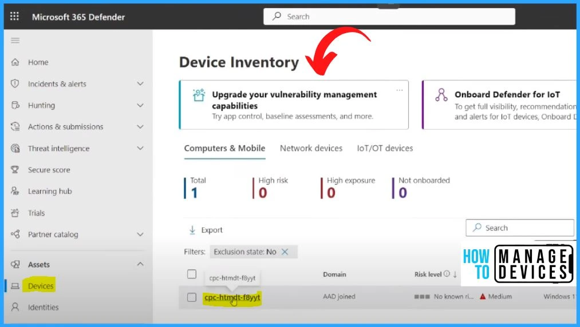Expand the Threat intelligence chevron
This screenshot has height=327, width=580.
coord(140,148)
